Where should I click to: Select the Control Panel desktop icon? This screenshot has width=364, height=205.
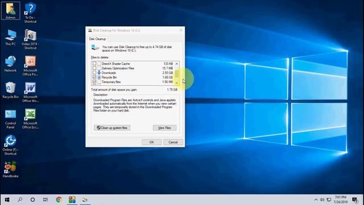pyautogui.click(x=10, y=119)
